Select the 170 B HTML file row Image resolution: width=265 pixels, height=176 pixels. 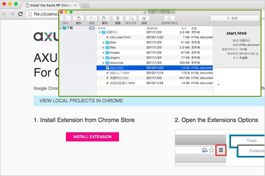pyautogui.click(x=155, y=73)
